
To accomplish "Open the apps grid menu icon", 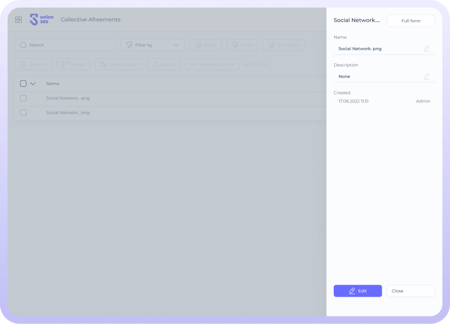I will [18, 20].
